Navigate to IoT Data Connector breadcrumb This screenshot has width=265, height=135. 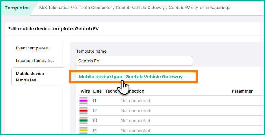(x=93, y=8)
